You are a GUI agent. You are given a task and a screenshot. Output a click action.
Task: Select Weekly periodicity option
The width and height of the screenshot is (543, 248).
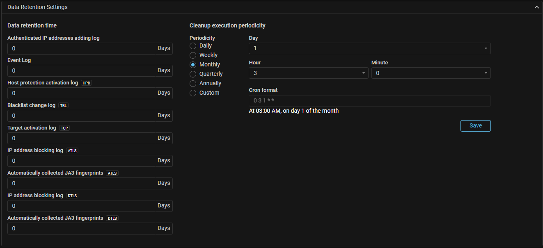tap(193, 55)
